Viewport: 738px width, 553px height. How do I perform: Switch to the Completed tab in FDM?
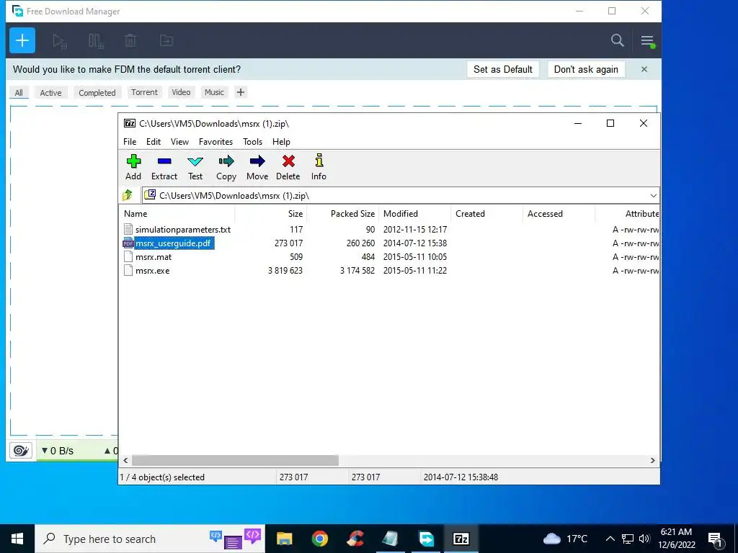[97, 93]
